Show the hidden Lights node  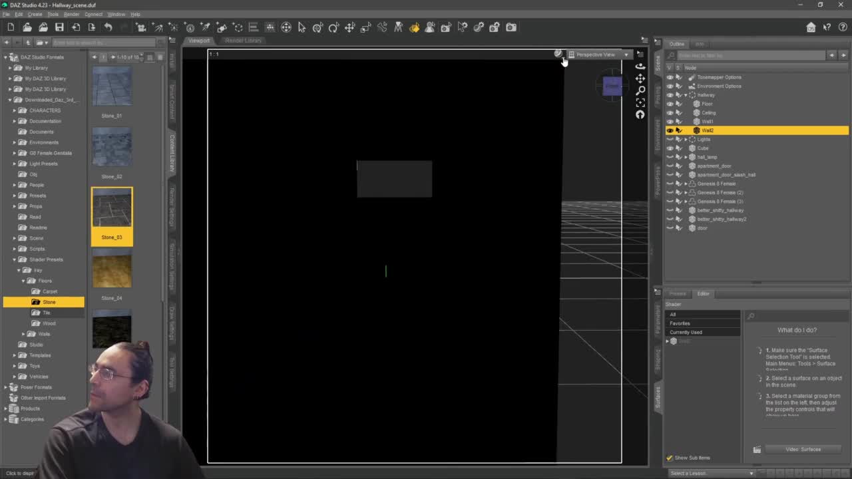(x=670, y=139)
